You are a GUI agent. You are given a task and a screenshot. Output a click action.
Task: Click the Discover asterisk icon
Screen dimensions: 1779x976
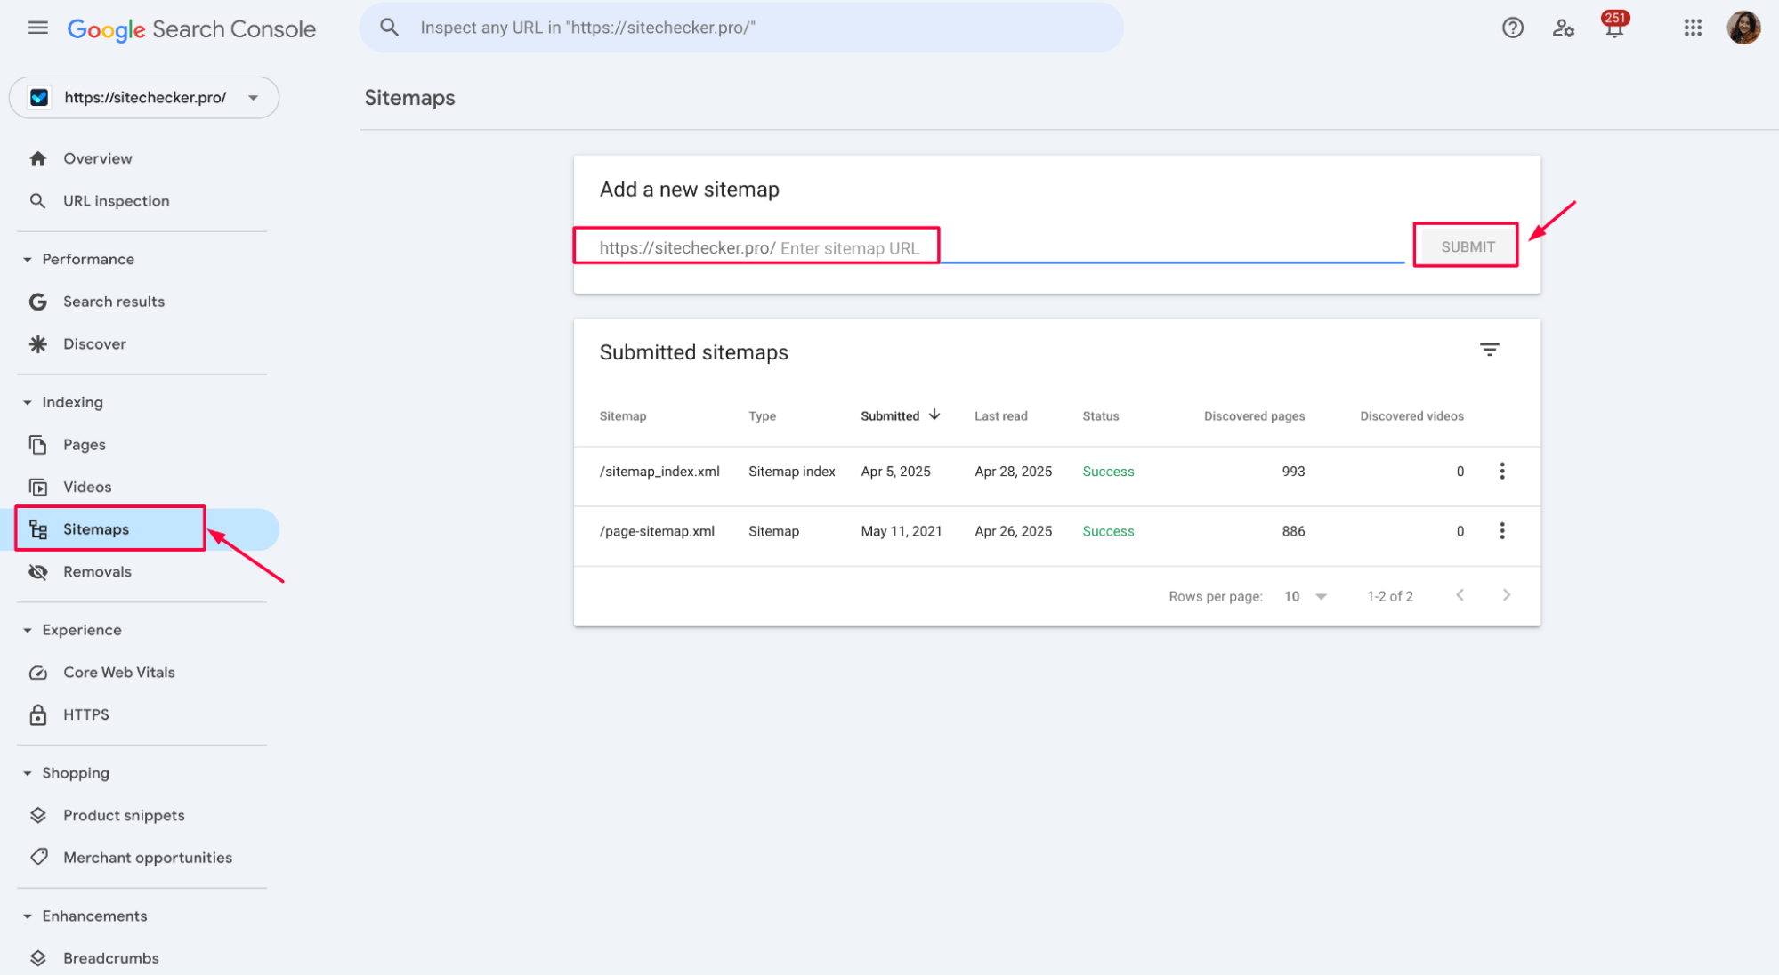click(x=37, y=344)
